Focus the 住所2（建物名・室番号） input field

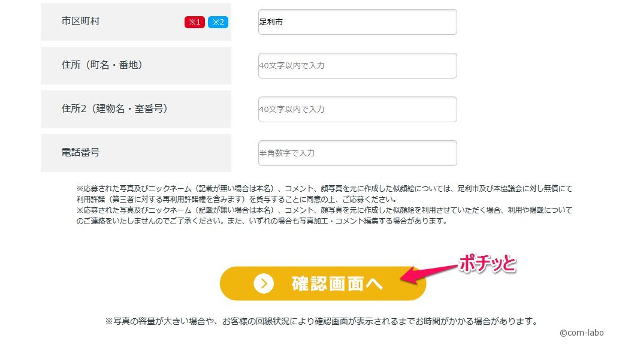point(357,109)
